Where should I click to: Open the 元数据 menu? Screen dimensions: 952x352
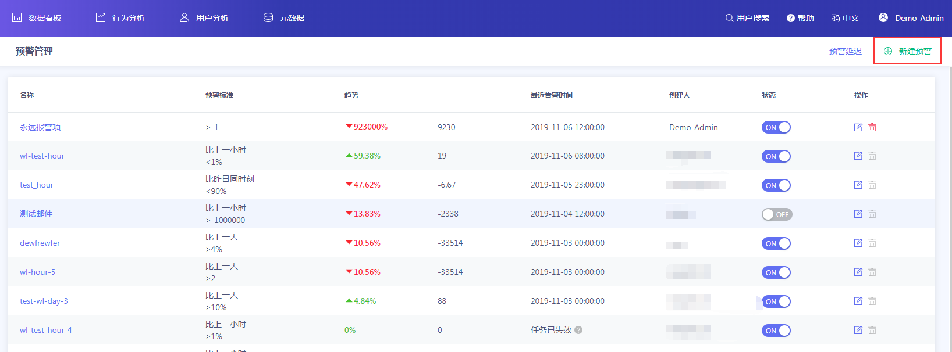284,18
